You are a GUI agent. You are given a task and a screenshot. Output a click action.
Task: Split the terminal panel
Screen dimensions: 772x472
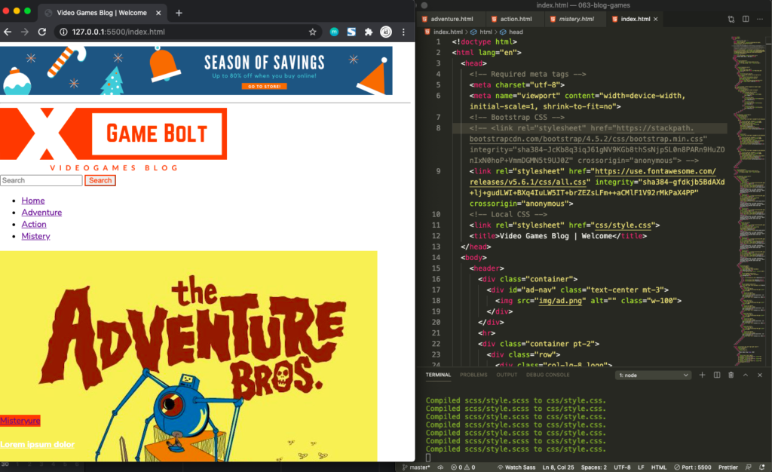coord(717,375)
